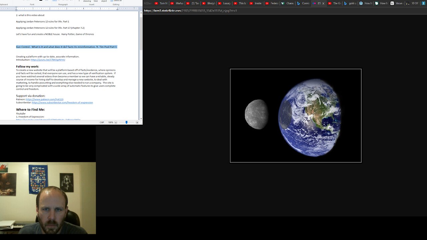Viewport: 427px width, 240px height.
Task: Click the Flickr favicon on the '21' tab
Action: click(314, 3)
